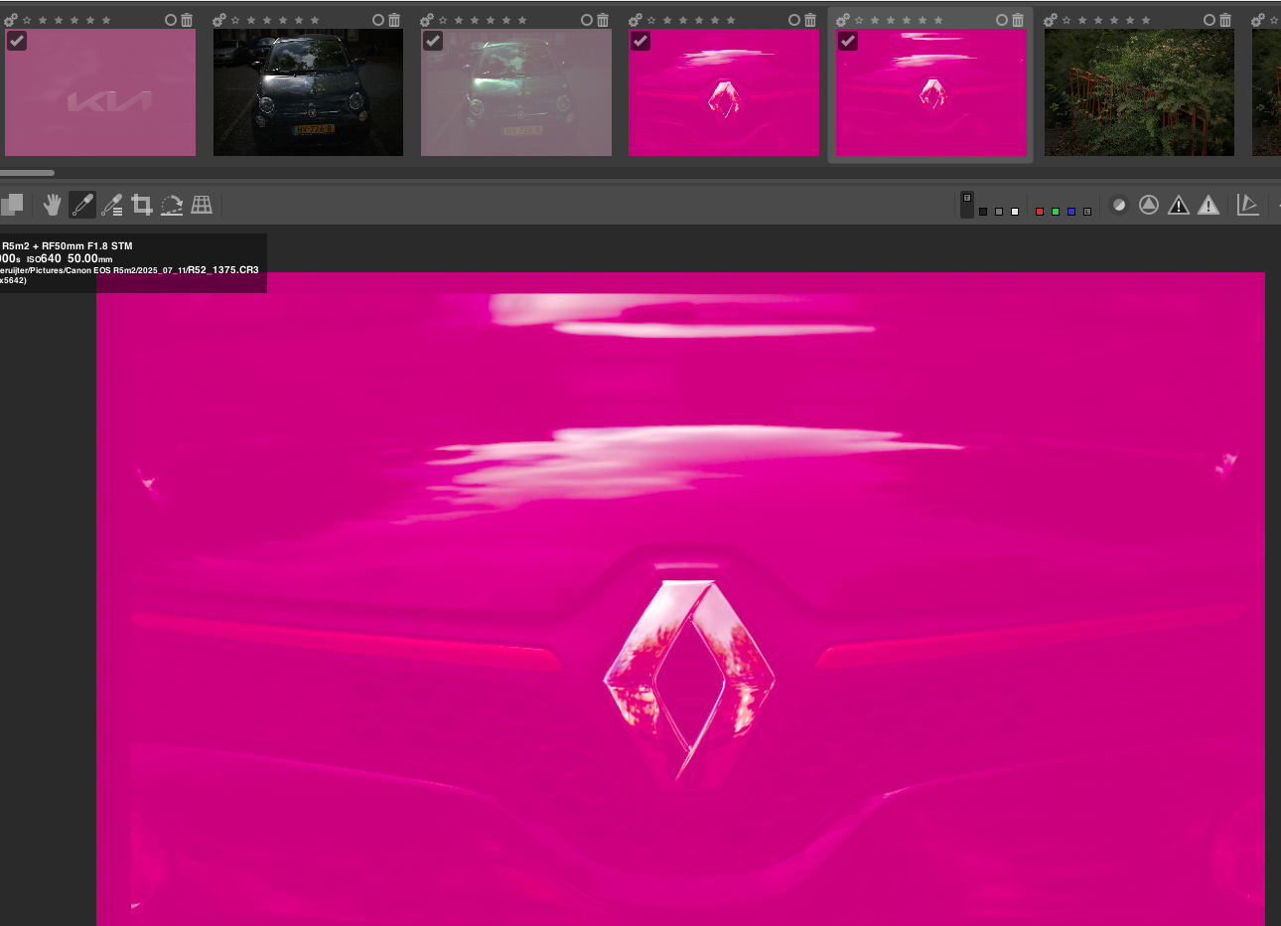Trash the dark Fiat photo
Viewport: 1281px width, 926px height.
(x=394, y=20)
